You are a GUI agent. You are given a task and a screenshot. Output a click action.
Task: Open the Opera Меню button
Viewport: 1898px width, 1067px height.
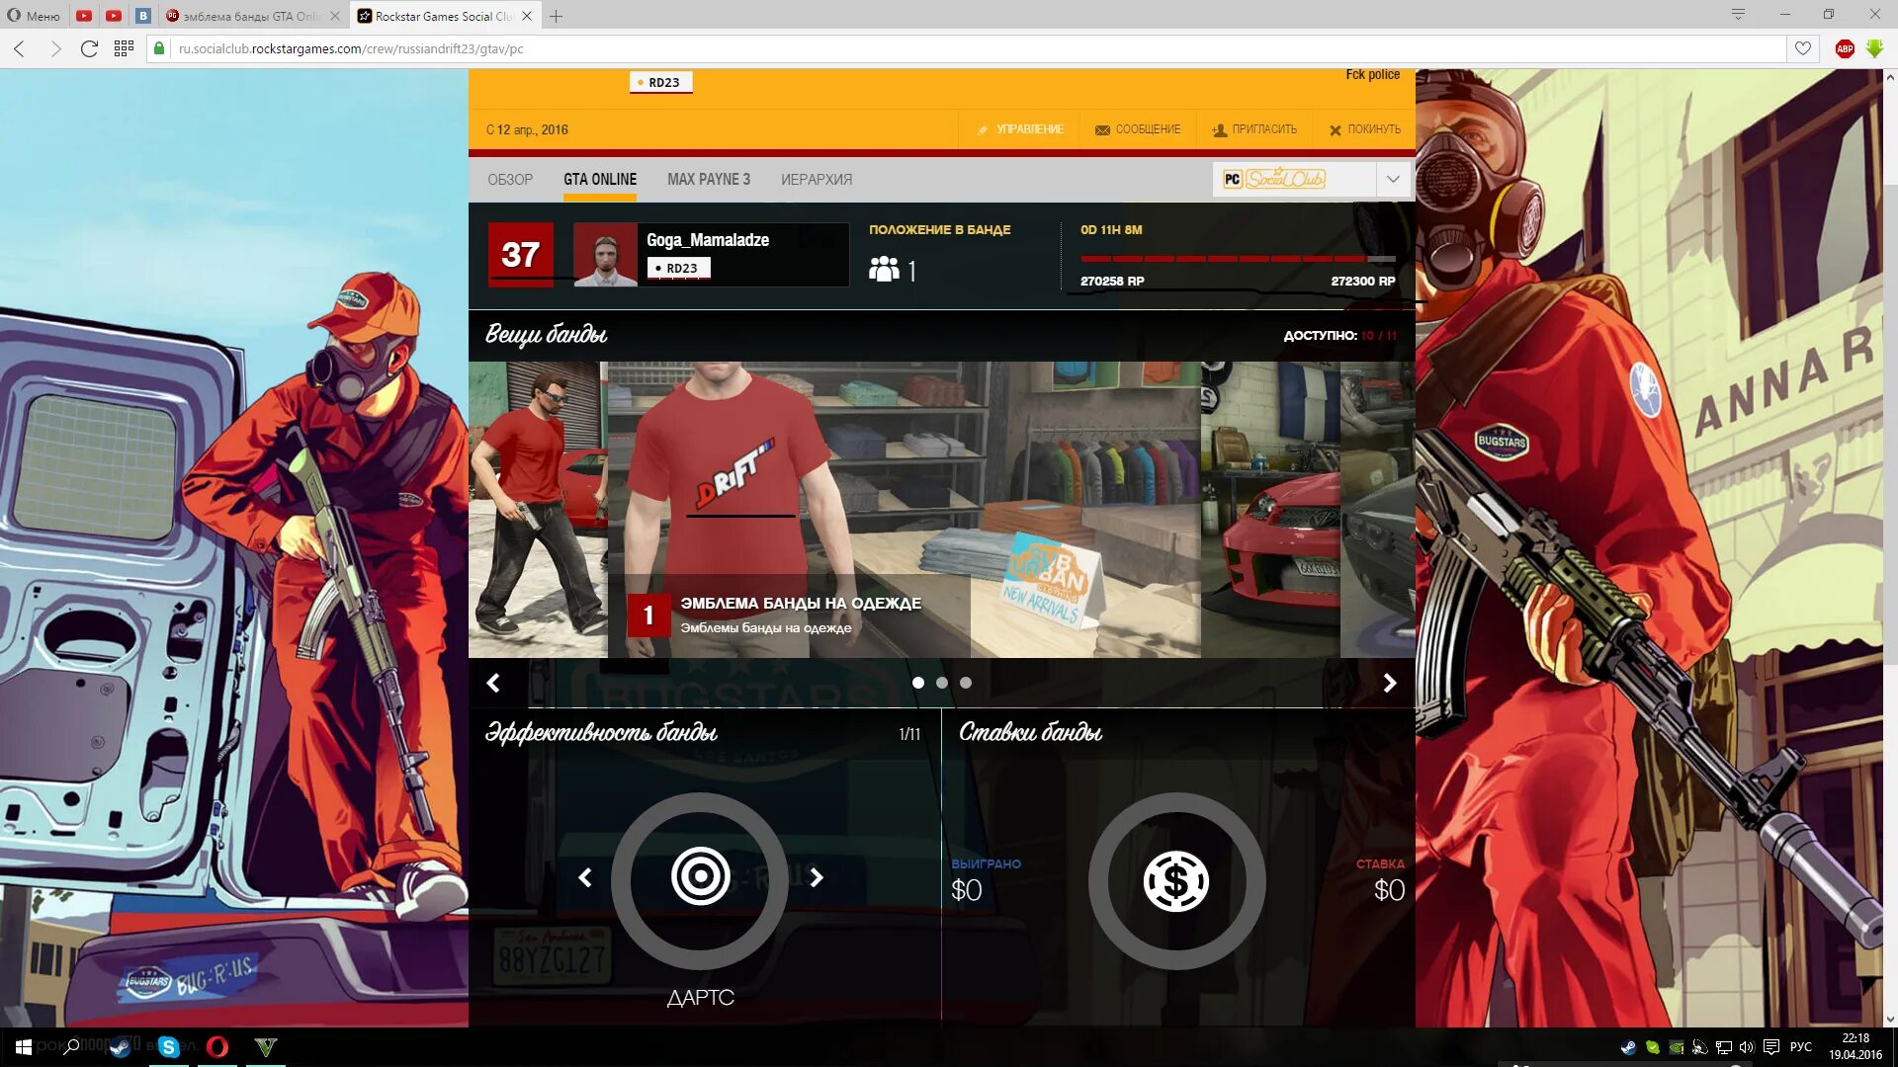[34, 16]
